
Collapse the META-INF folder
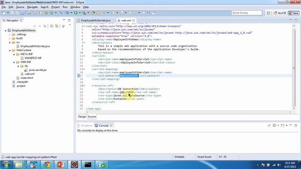pyautogui.click(x=14, y=54)
